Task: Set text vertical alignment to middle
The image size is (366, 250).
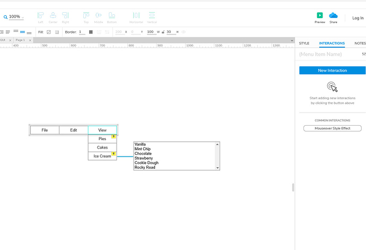Action: point(22,32)
